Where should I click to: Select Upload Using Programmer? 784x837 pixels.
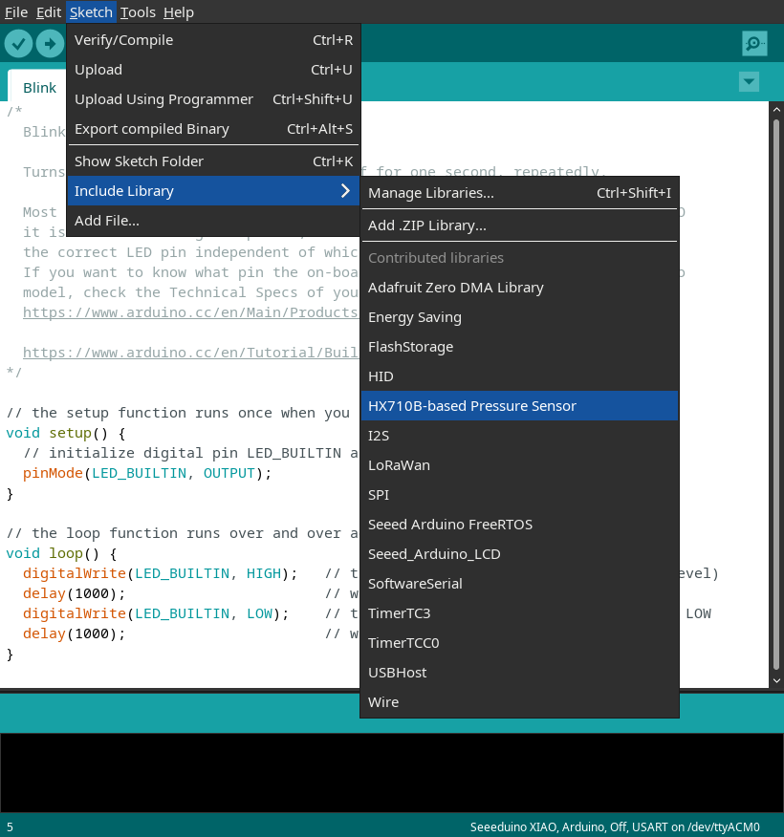(x=213, y=99)
